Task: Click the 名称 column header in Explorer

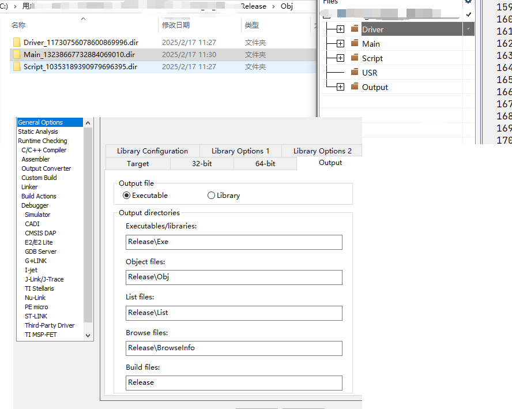Action: (x=18, y=25)
